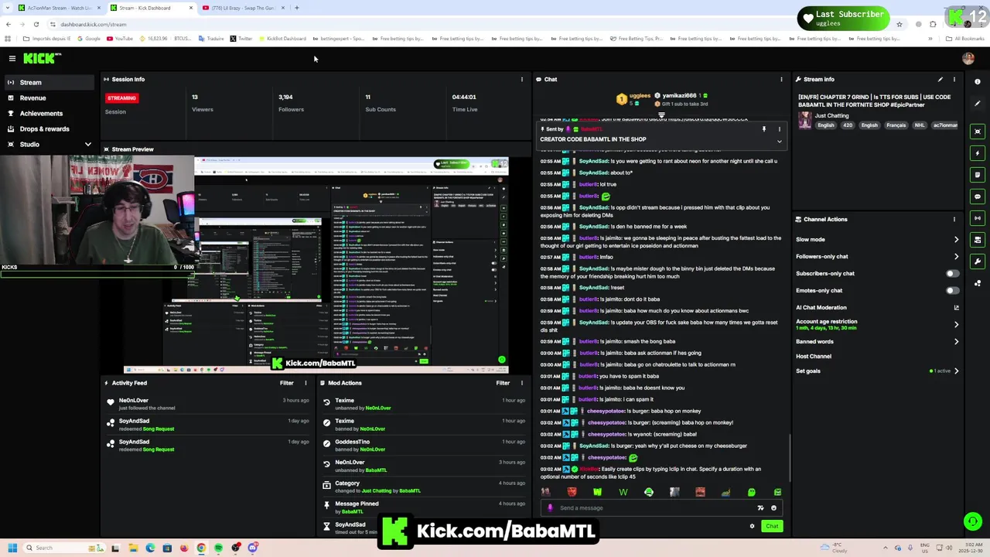This screenshot has width=990, height=557.
Task: Expand Banned words settings
Action: [x=956, y=341]
